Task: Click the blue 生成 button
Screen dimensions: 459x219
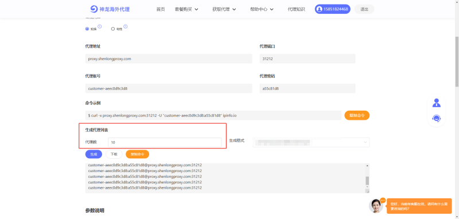Action: coord(94,154)
